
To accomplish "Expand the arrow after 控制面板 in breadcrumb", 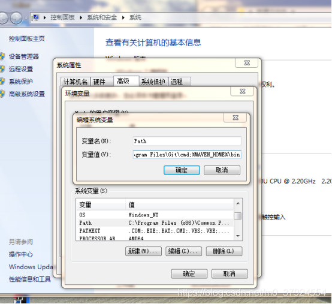I will 81,17.
